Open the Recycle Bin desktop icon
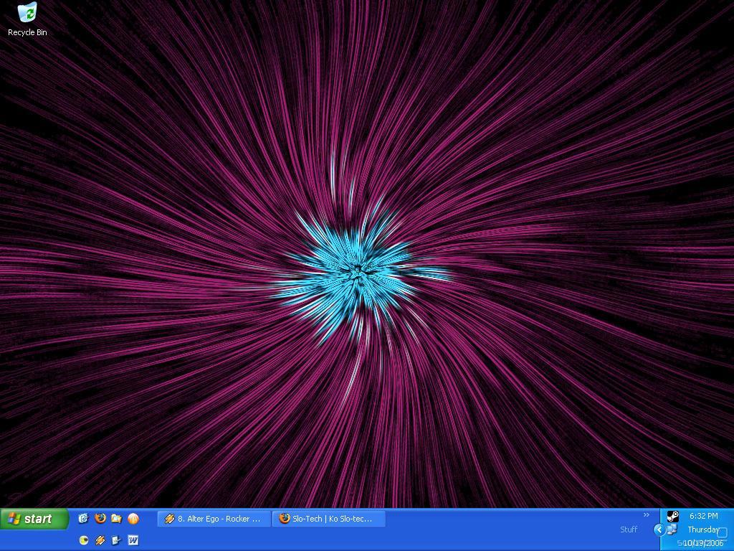The image size is (734, 551). (x=27, y=19)
